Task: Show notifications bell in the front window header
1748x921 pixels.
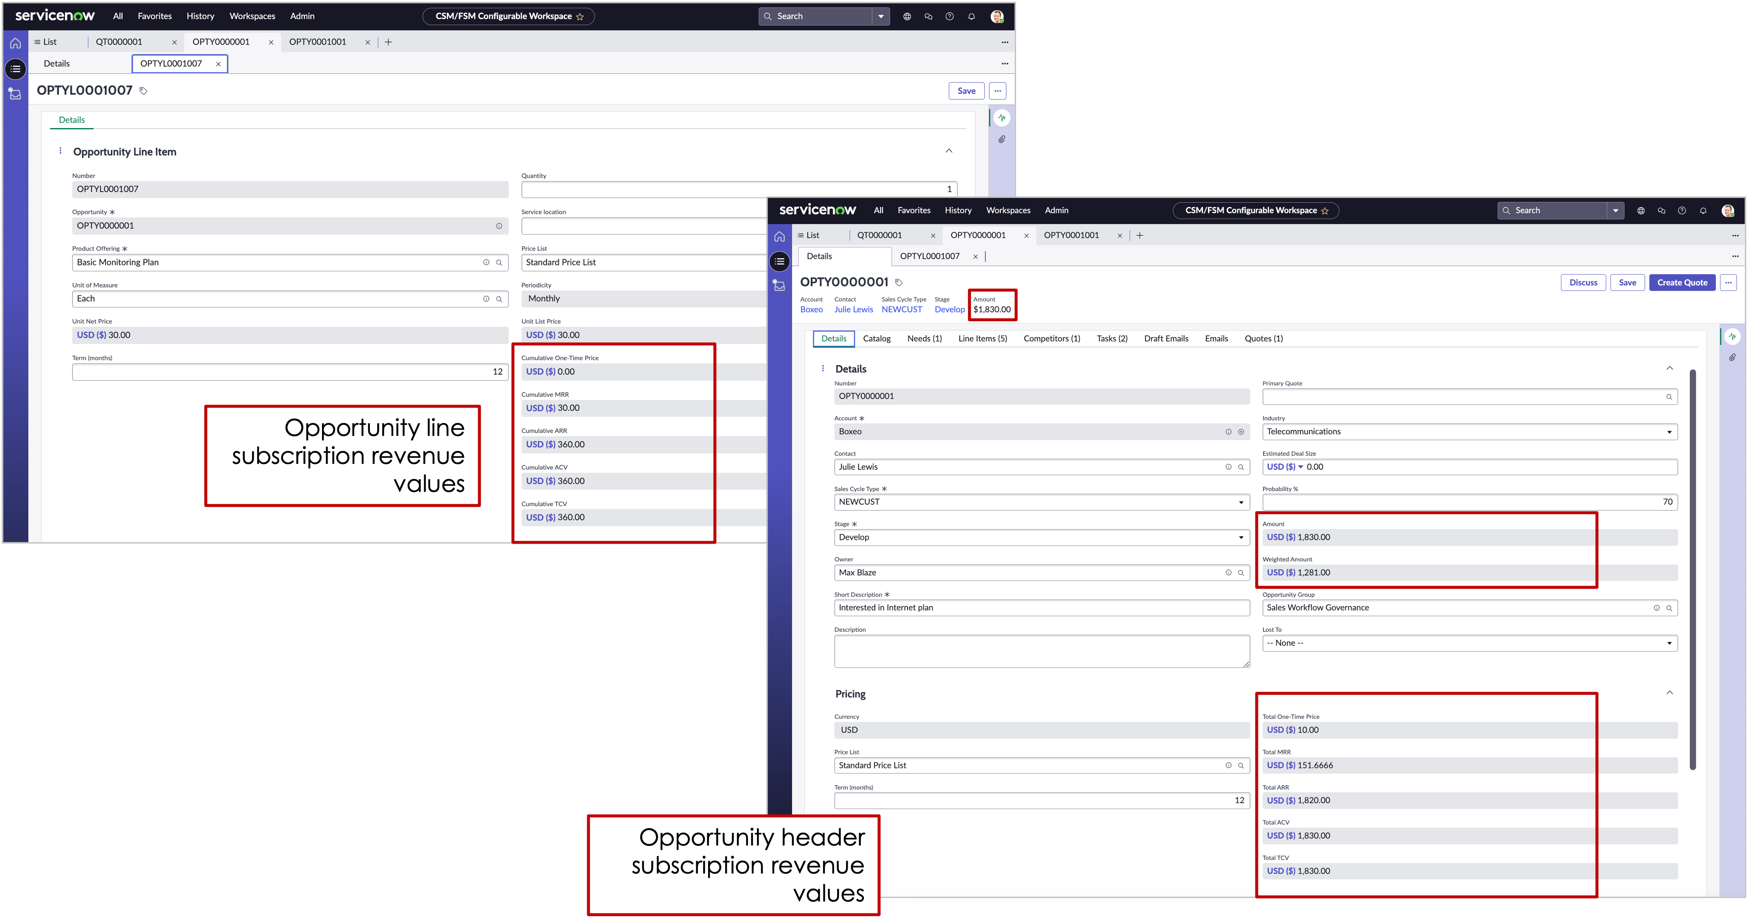Action: point(1703,211)
